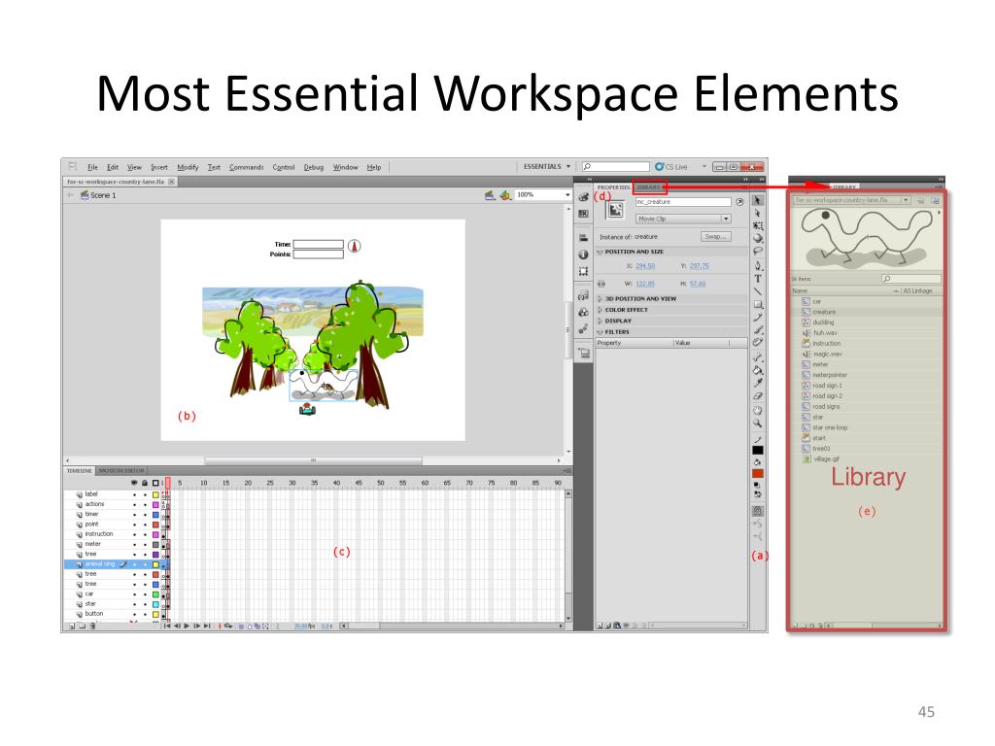Select the Paint Bucket tool

click(x=758, y=370)
